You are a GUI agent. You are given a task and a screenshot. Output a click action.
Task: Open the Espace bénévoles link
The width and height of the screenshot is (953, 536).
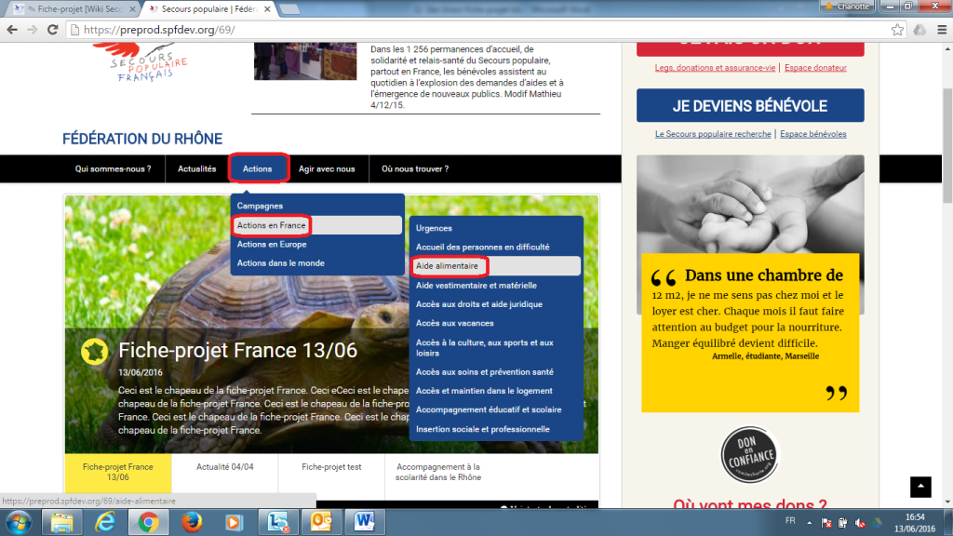pos(813,134)
